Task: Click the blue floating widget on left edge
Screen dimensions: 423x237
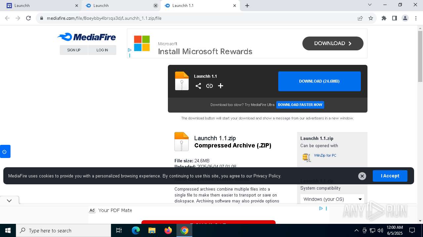Action: point(5,151)
